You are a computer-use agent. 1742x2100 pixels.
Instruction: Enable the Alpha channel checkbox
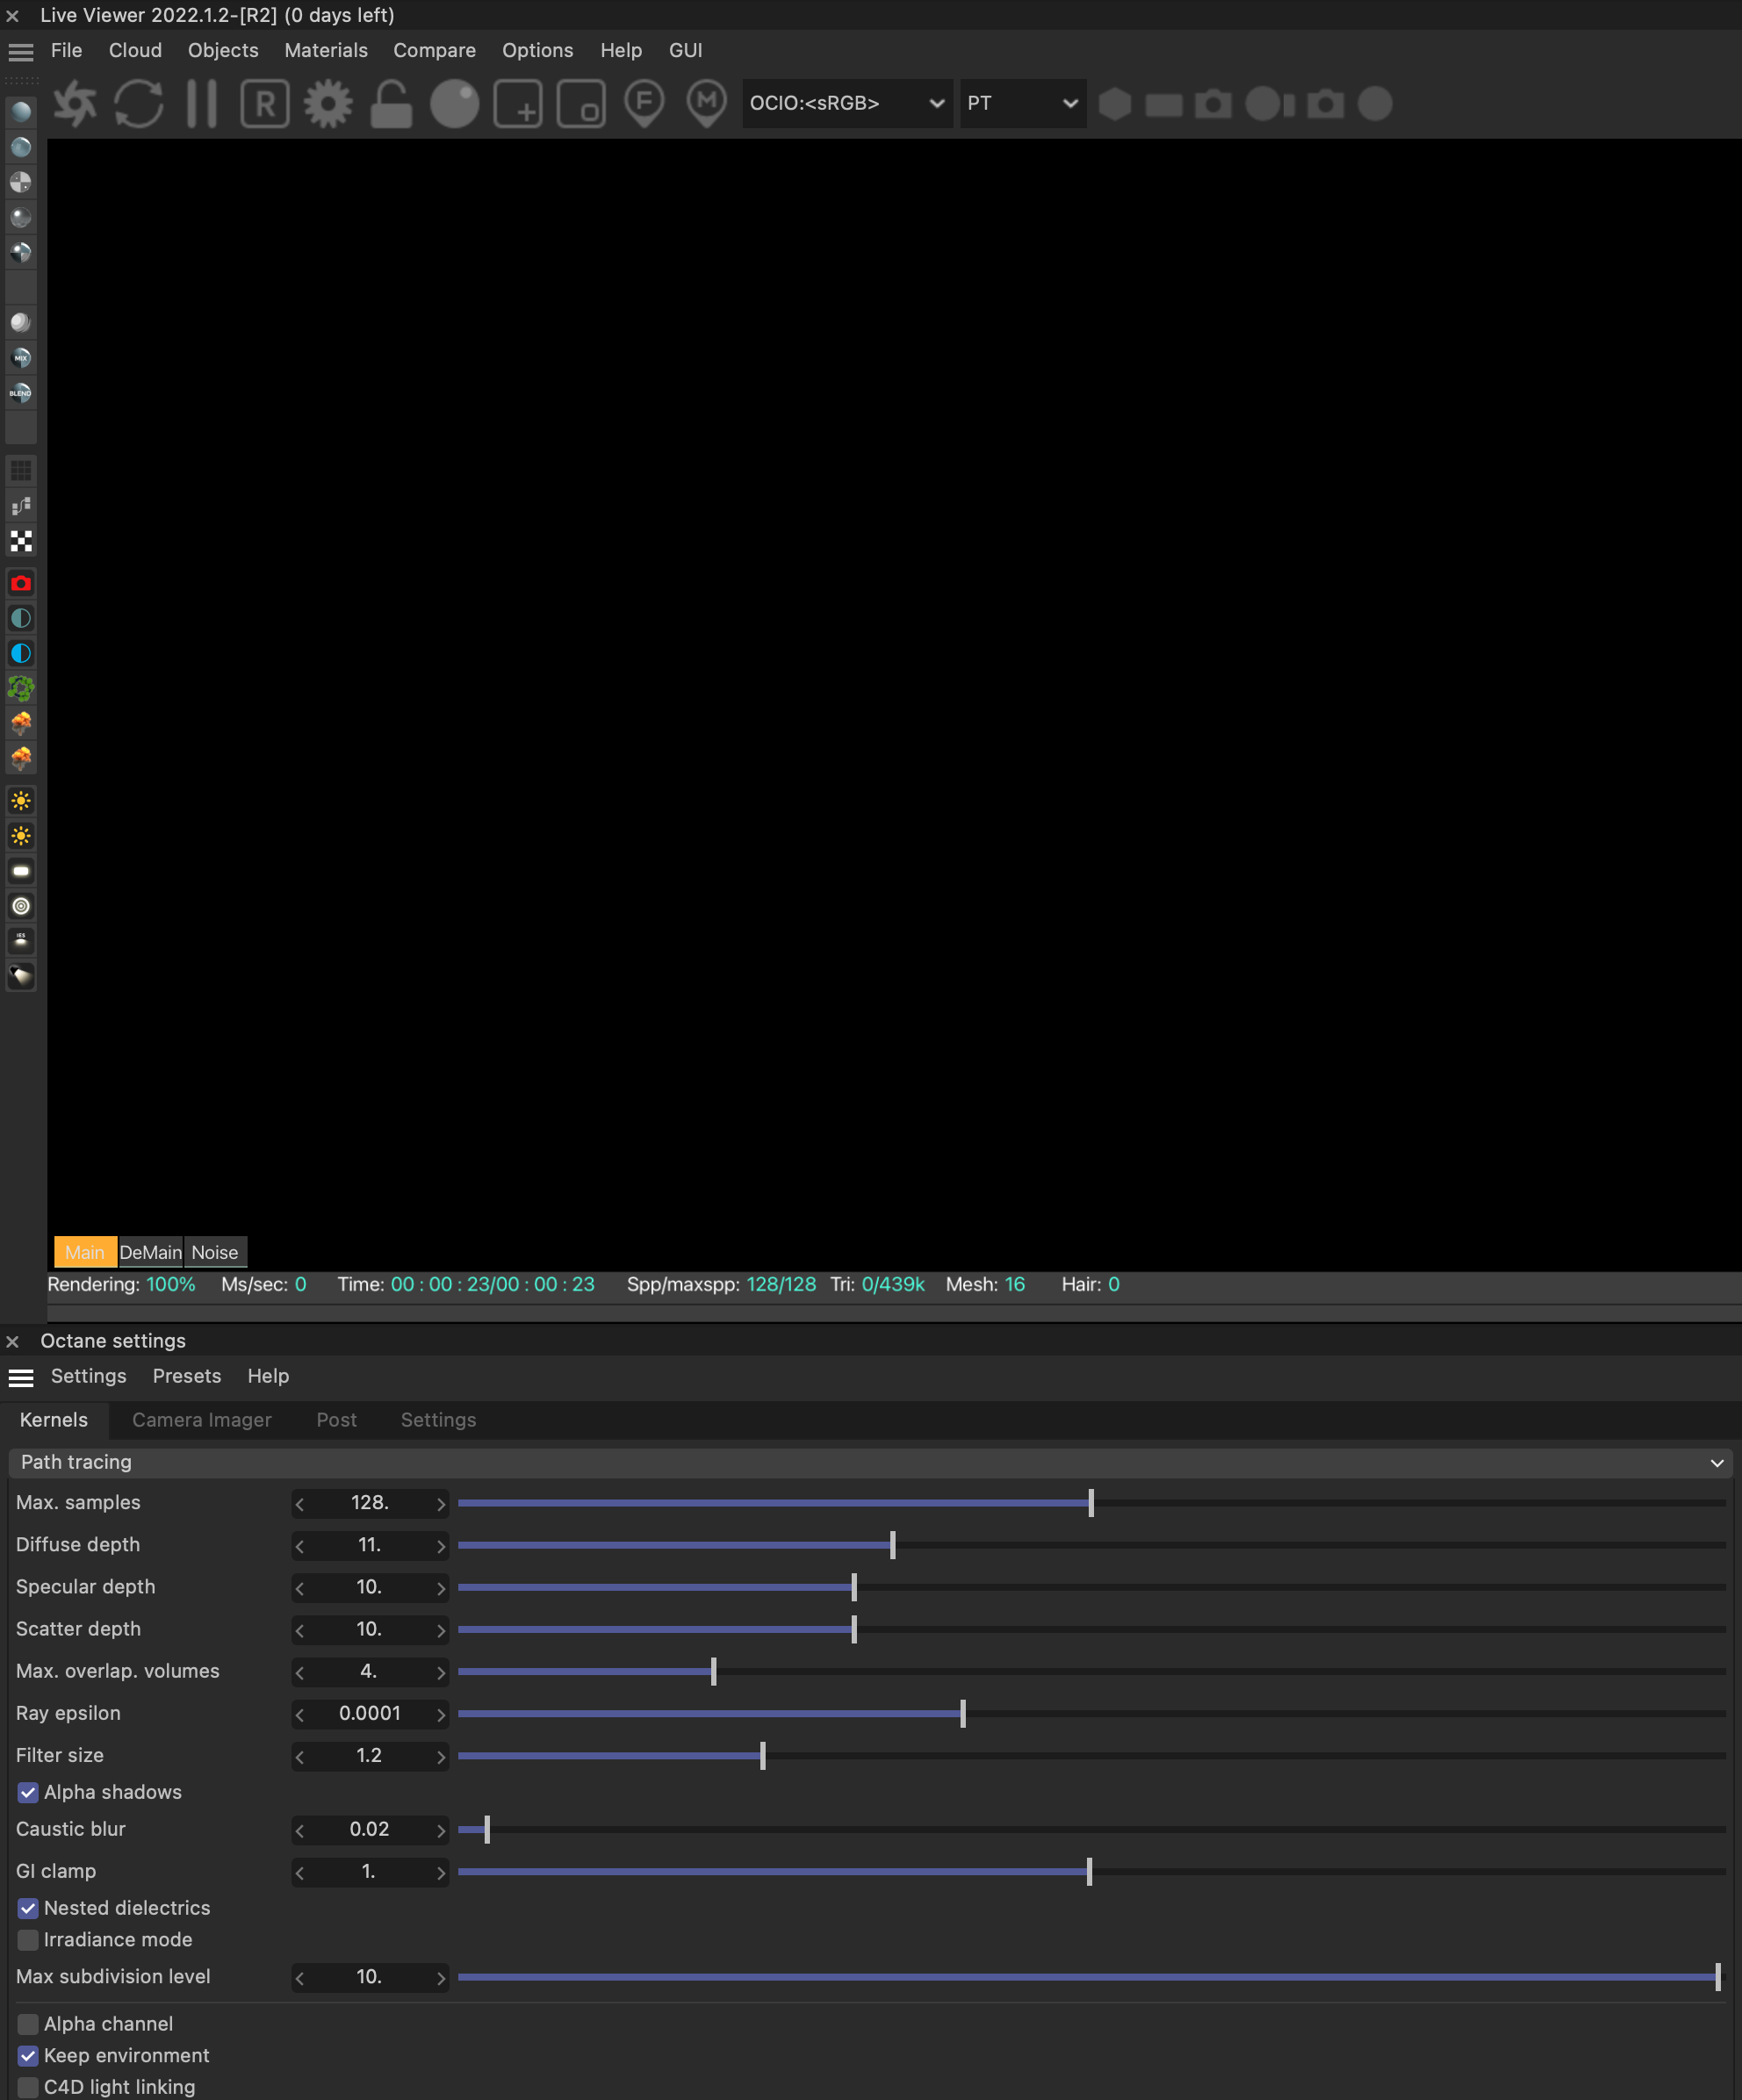(x=28, y=2023)
